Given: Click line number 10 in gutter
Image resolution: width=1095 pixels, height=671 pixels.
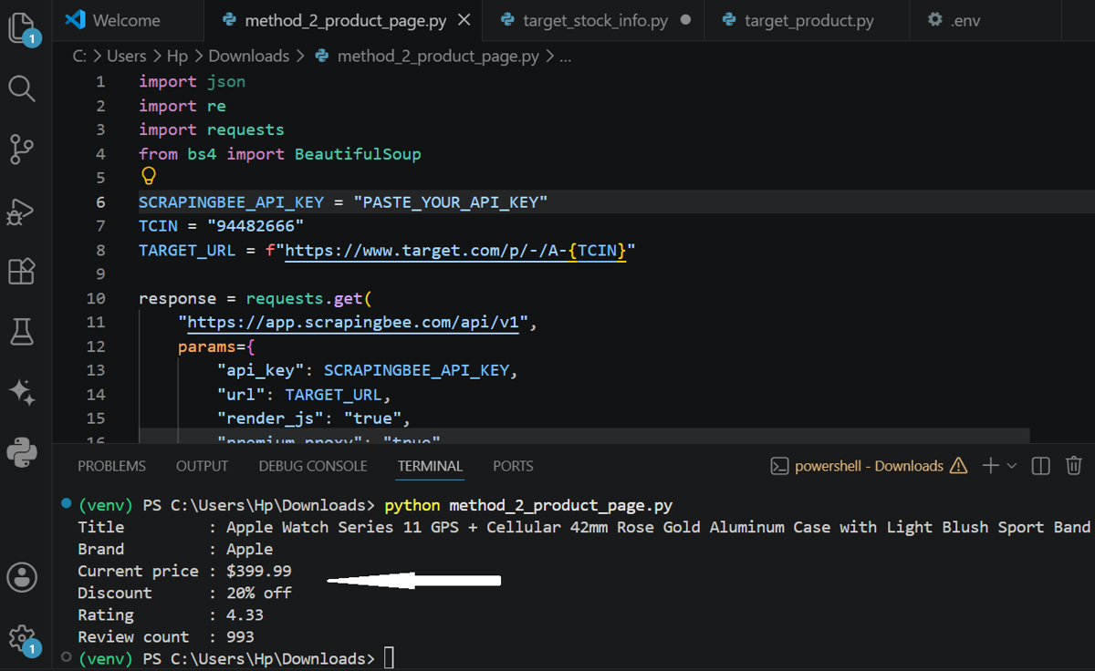Looking at the screenshot, I should [x=96, y=298].
